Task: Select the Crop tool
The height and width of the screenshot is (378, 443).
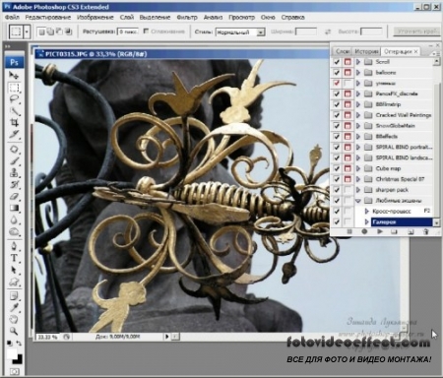Action: [14, 123]
